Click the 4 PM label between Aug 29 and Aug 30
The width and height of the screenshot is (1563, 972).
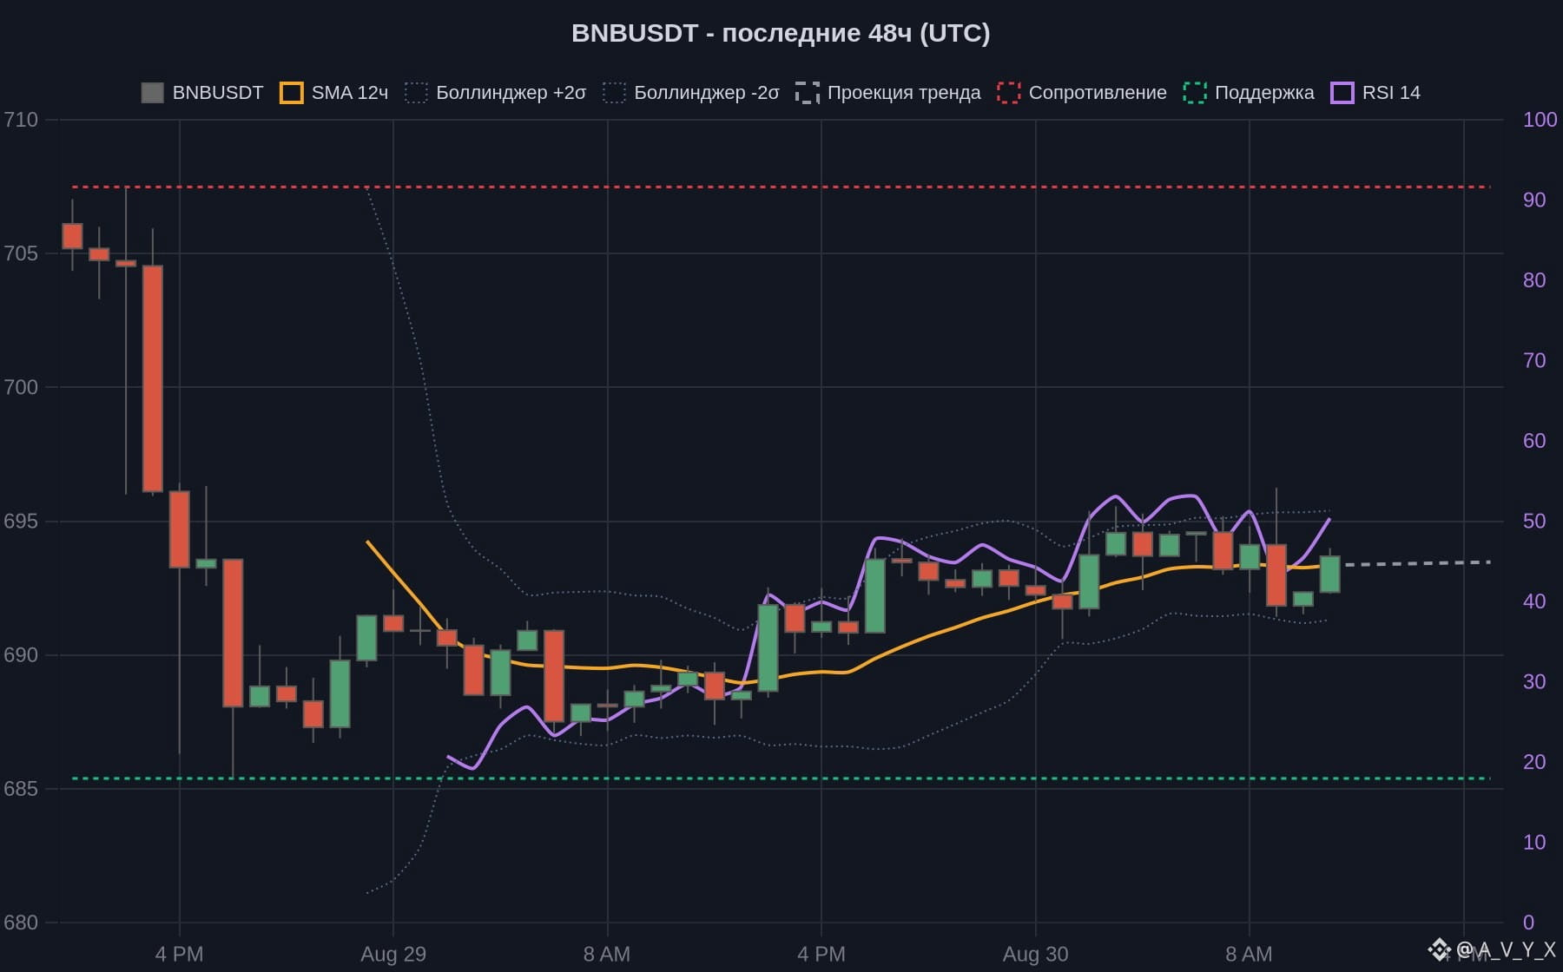(821, 954)
